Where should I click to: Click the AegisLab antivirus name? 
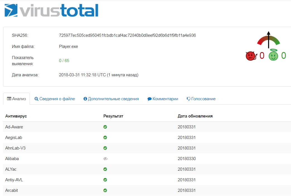click(14, 138)
